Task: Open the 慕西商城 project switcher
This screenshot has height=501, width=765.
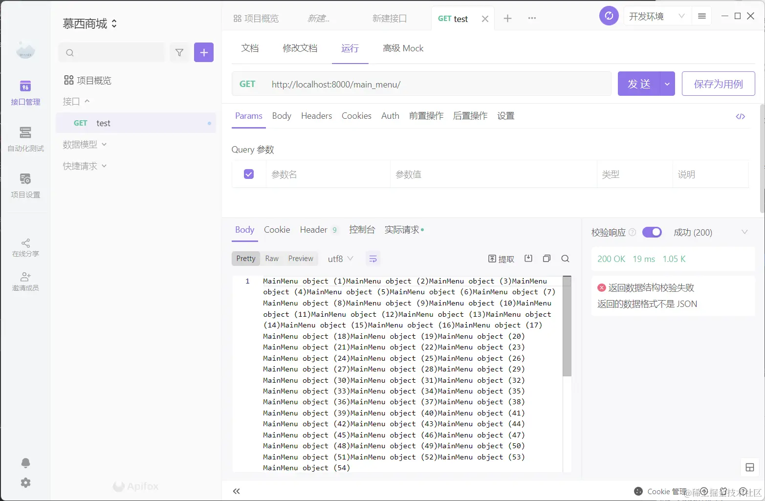Action: click(90, 23)
